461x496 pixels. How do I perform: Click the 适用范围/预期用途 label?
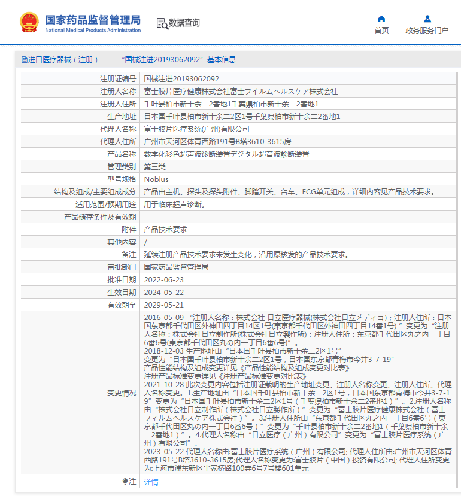pos(106,205)
